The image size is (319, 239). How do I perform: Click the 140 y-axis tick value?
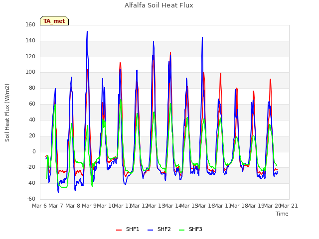(x=30, y=40)
